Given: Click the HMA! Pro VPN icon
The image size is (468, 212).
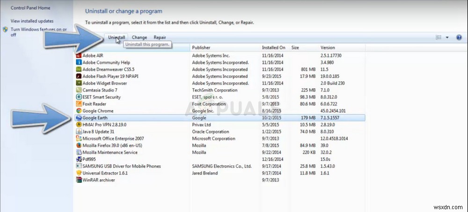Looking at the screenshot, I should [x=79, y=125].
